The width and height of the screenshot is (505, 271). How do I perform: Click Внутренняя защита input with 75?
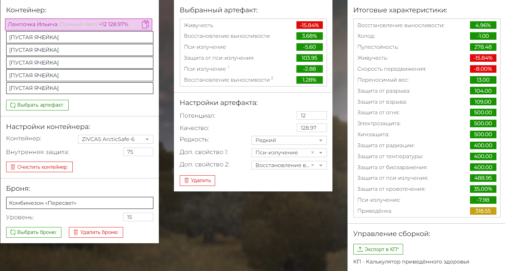click(138, 152)
